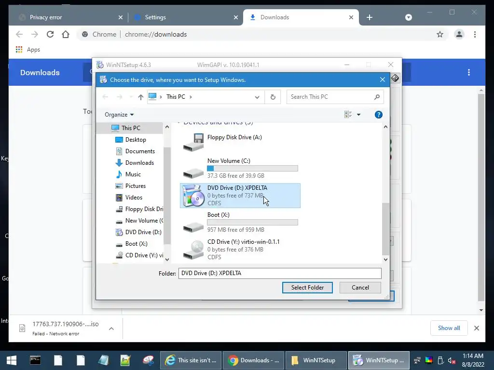Choose the Boot (X:) drive
Screen dimensions: 494x370
[x=240, y=223]
